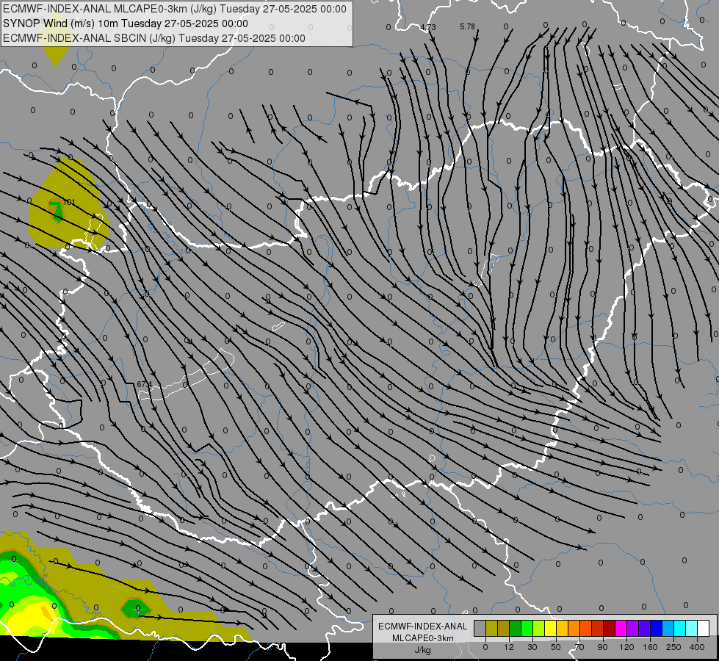The width and height of the screenshot is (719, 661).
Task: Click the azure sky-blue legend swatch
Action: pyautogui.click(x=668, y=629)
